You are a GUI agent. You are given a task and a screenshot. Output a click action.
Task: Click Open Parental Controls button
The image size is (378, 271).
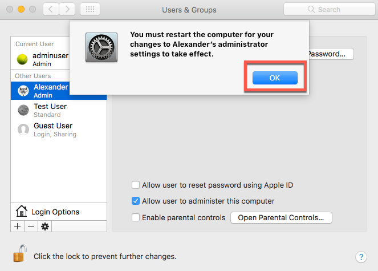point(281,217)
